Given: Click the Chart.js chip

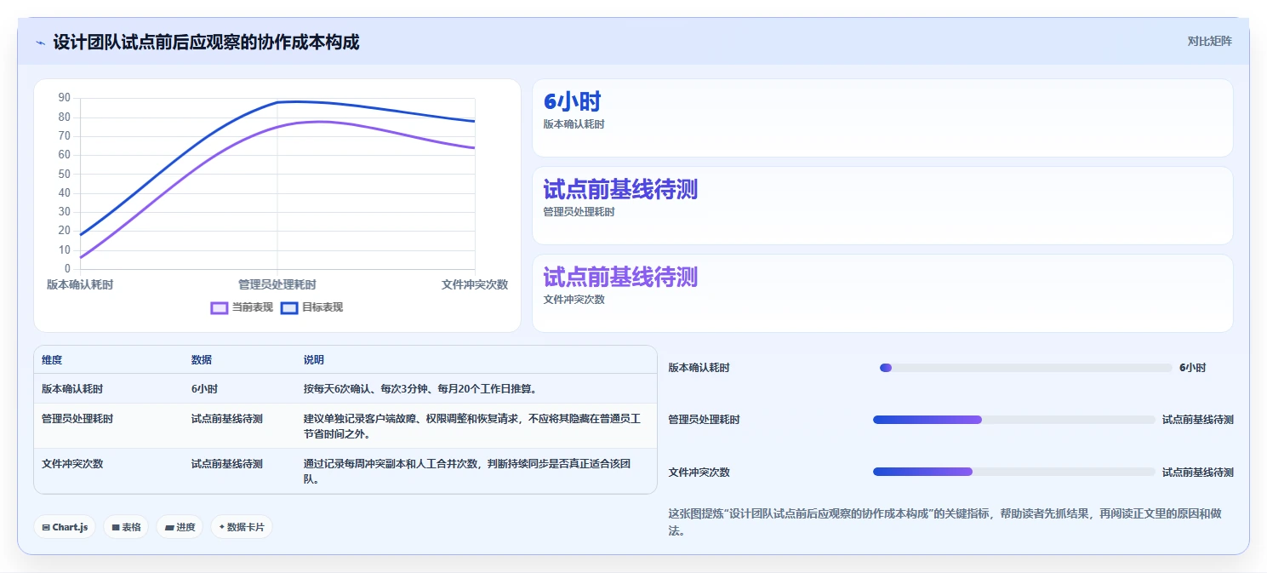Looking at the screenshot, I should point(65,527).
